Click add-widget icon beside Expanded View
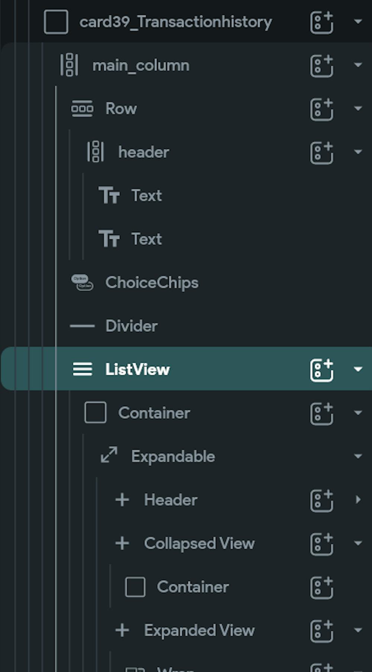The image size is (372, 672). click(321, 631)
